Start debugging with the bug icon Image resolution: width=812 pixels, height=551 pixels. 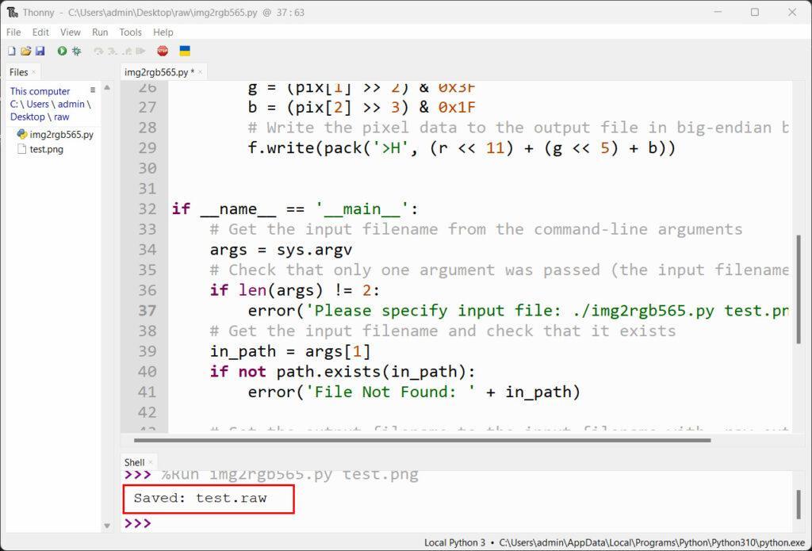click(x=76, y=51)
